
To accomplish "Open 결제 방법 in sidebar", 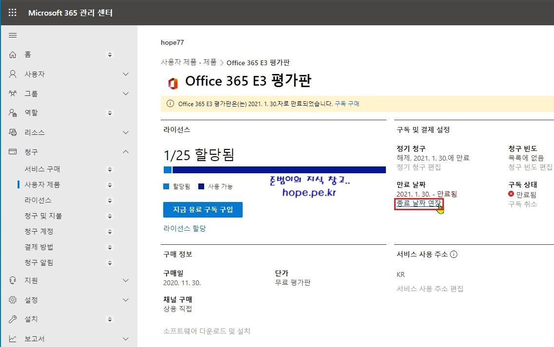I will 39,247.
